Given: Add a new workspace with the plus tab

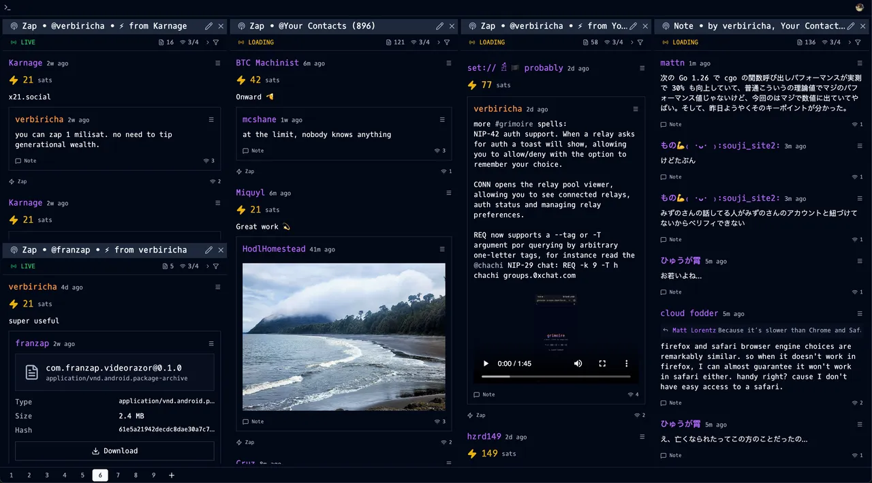Looking at the screenshot, I should [x=172, y=476].
